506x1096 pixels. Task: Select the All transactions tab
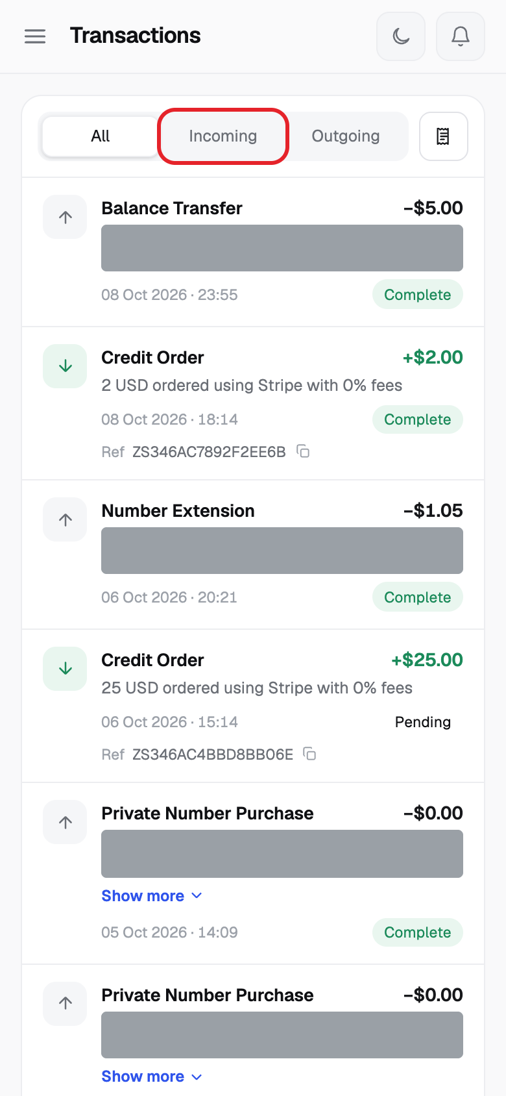pyautogui.click(x=101, y=136)
